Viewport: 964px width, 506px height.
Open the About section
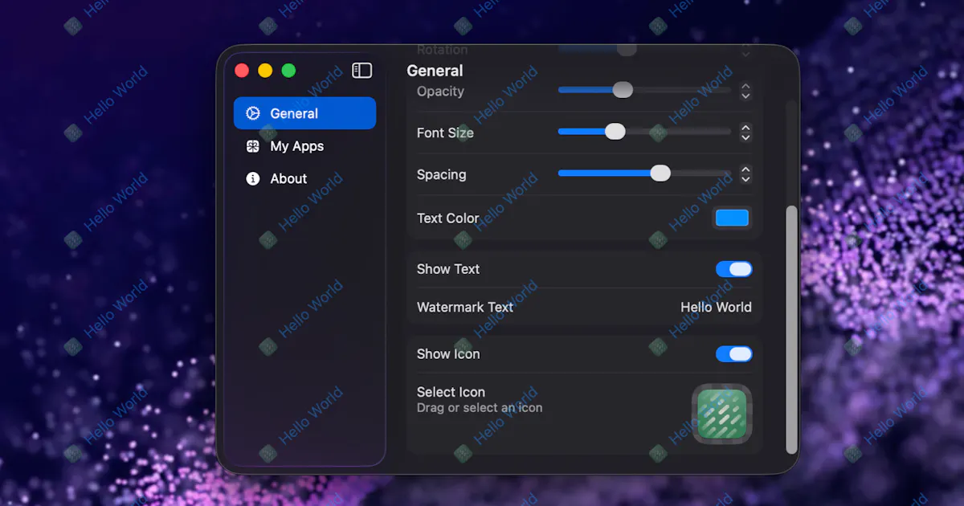pos(304,178)
